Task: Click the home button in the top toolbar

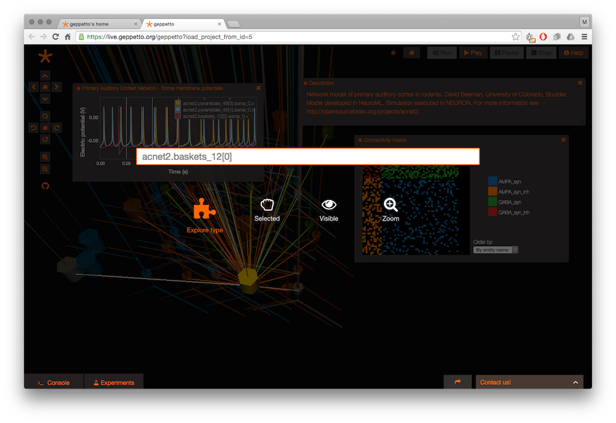Action: tap(411, 52)
